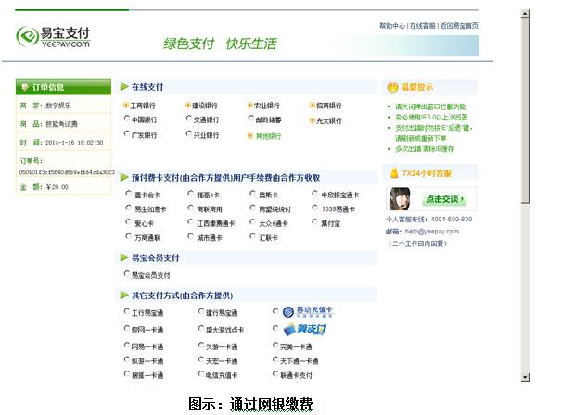Click the 点击交谈 chat button
The image size is (575, 415).
coord(444,199)
